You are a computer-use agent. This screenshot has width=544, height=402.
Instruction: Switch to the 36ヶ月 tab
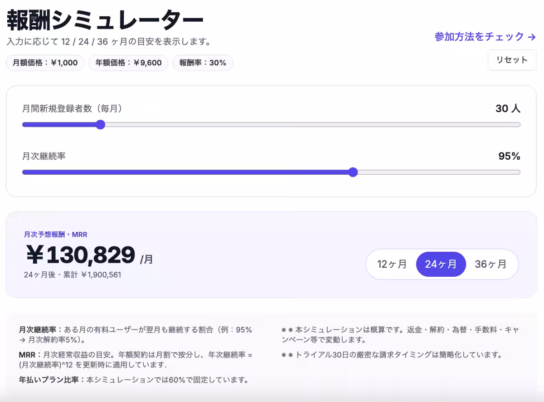click(x=491, y=264)
